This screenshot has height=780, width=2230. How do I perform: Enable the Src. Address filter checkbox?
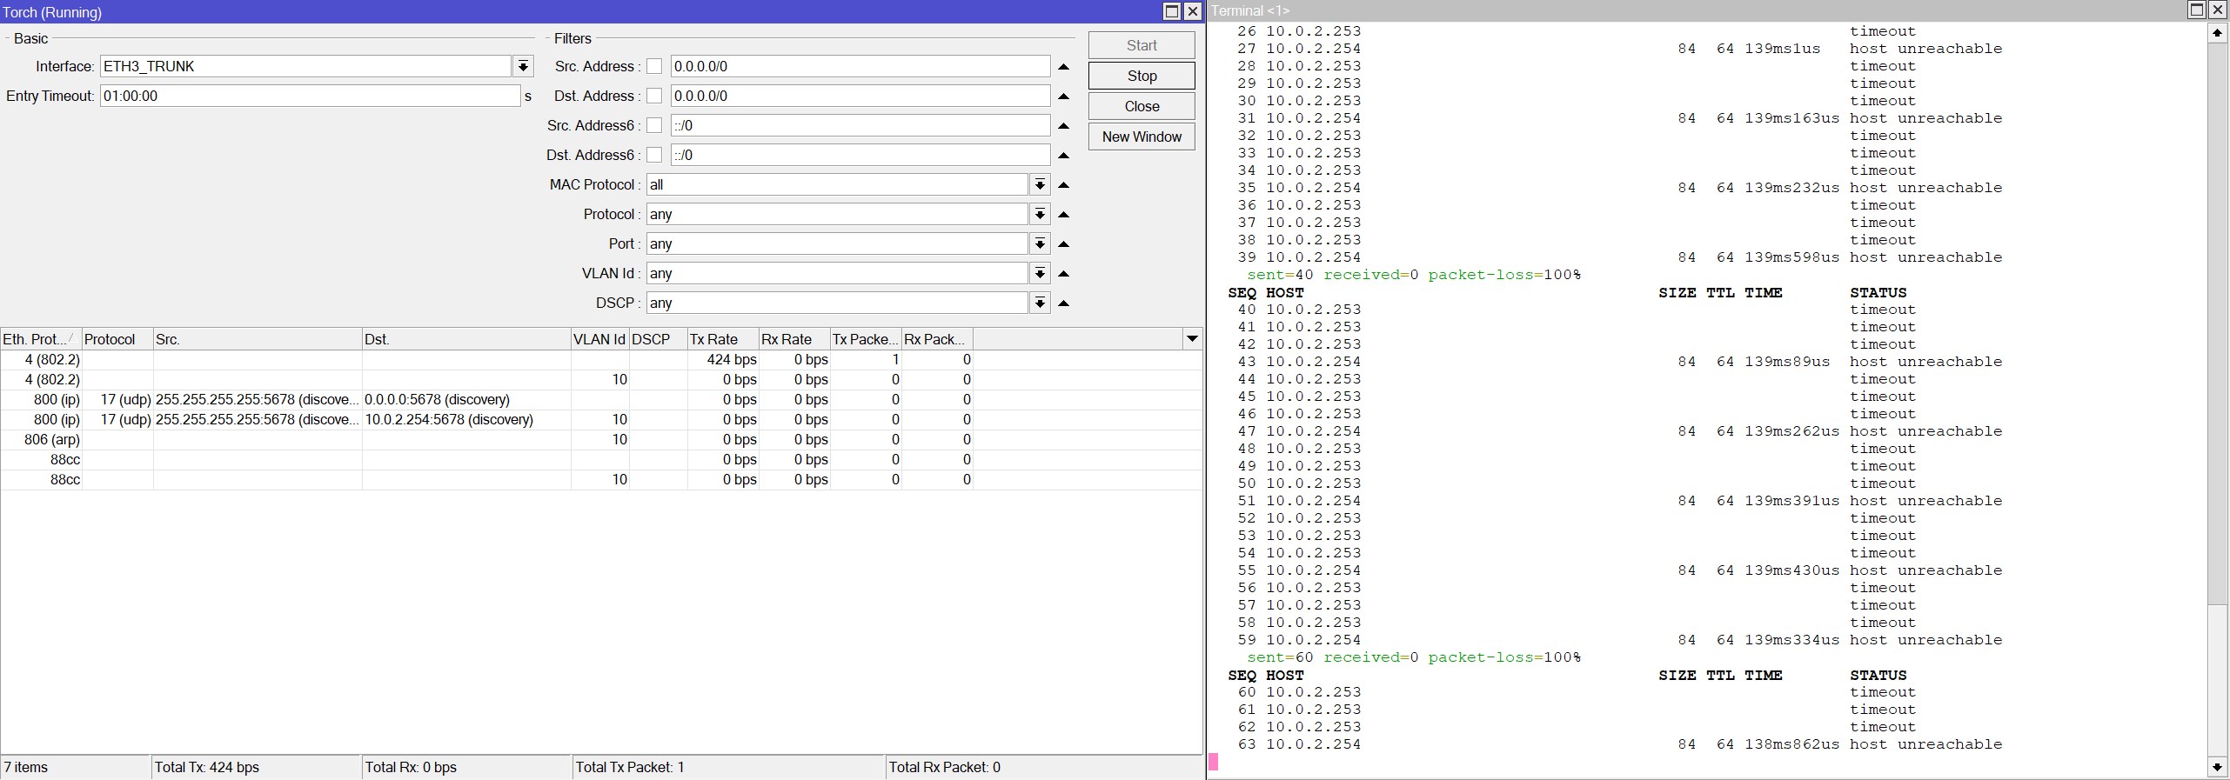pyautogui.click(x=654, y=67)
